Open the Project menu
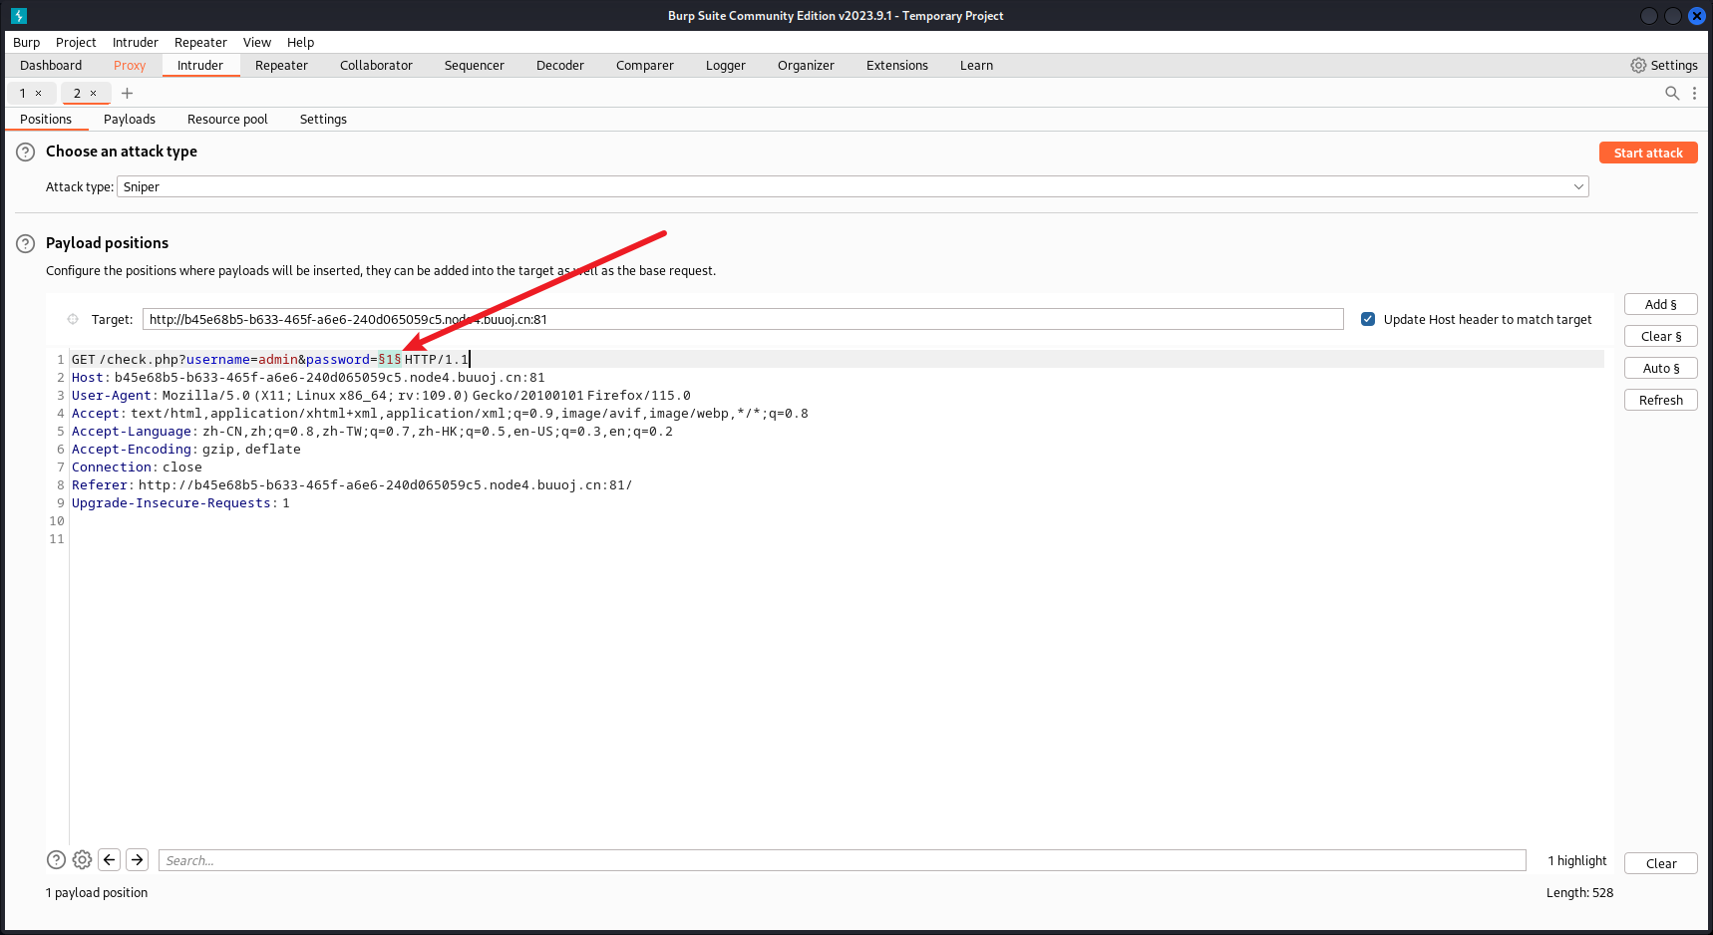 coord(76,42)
